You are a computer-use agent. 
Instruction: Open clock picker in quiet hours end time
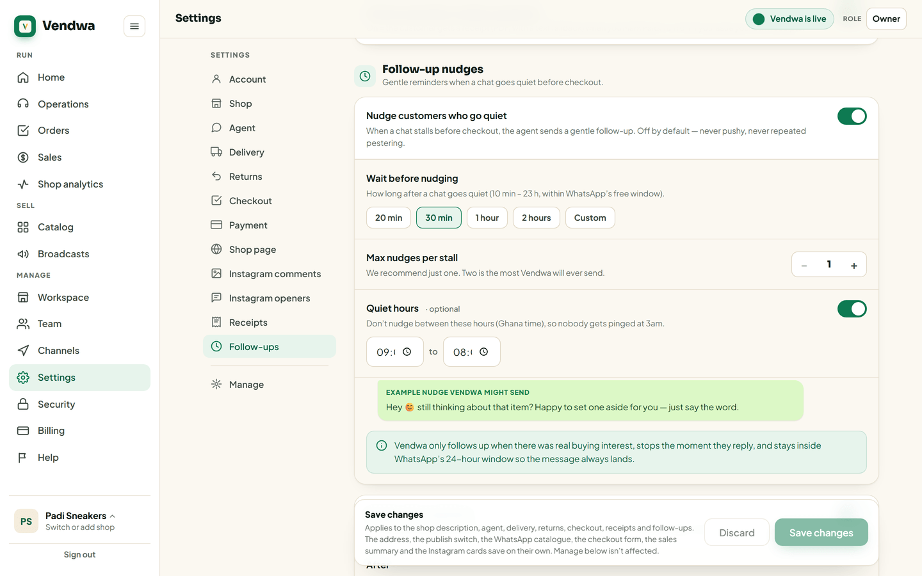point(484,352)
